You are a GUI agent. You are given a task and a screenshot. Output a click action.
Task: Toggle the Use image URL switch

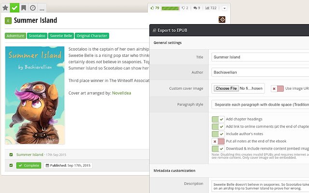277,89
